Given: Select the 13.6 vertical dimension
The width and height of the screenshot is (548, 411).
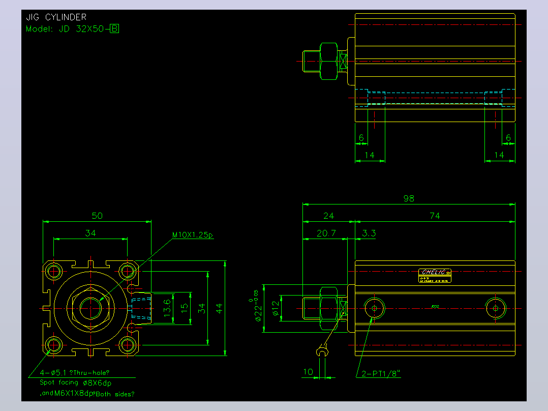Looking at the screenshot, I should pyautogui.click(x=167, y=308).
